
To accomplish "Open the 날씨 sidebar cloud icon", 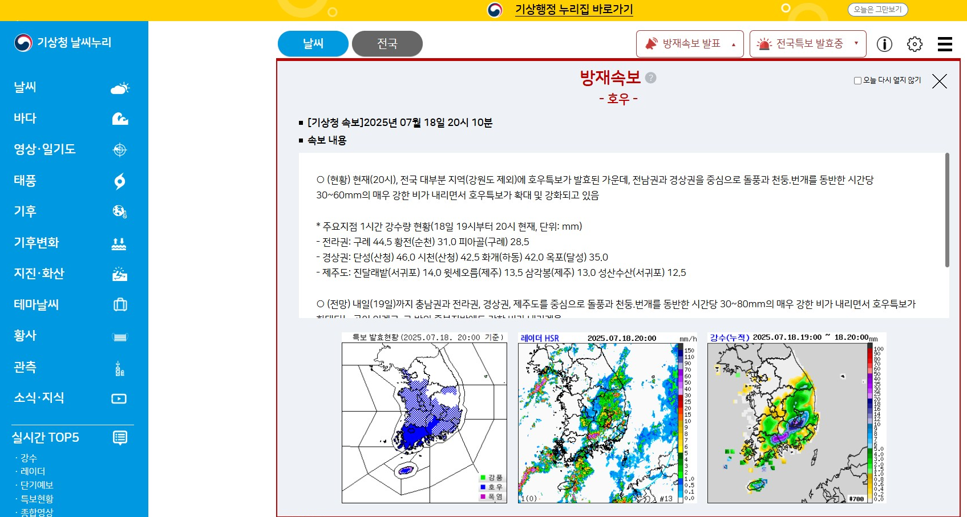I will 120,88.
